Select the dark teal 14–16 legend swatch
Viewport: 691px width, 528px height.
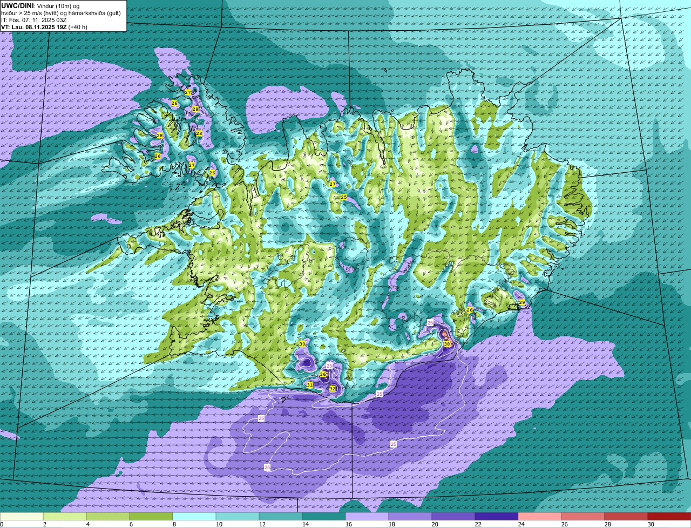(324, 516)
